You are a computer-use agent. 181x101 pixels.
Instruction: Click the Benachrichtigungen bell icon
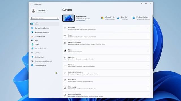65,43
